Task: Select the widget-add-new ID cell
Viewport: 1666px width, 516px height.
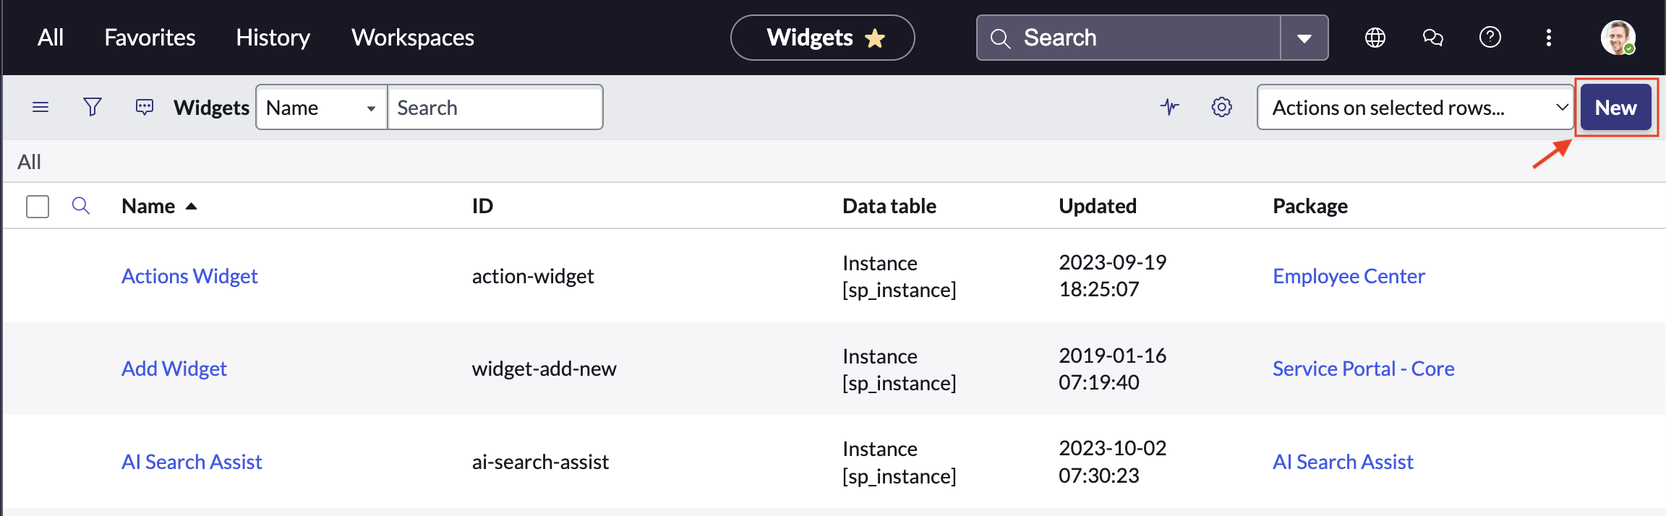Action: [x=544, y=369]
